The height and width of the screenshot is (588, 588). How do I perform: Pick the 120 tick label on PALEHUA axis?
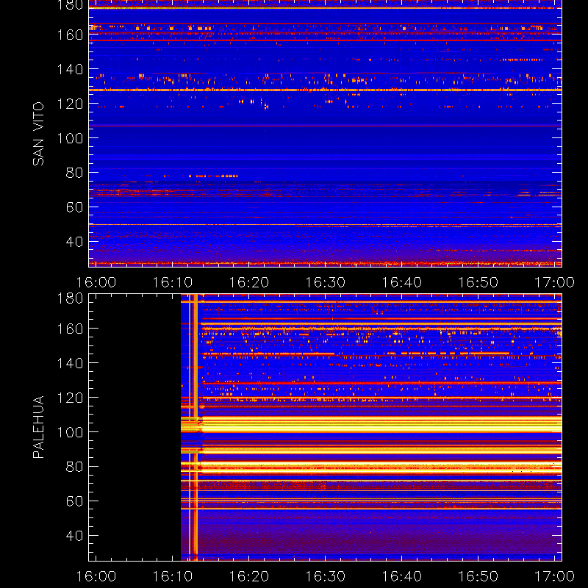tap(70, 398)
